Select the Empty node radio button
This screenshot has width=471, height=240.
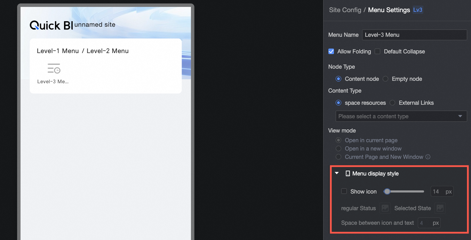(x=385, y=79)
